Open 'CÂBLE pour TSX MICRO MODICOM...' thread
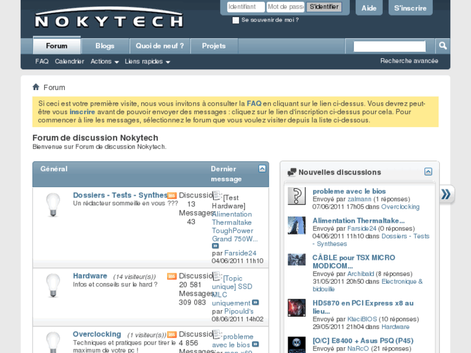The width and height of the screenshot is (471, 353). coord(354,262)
